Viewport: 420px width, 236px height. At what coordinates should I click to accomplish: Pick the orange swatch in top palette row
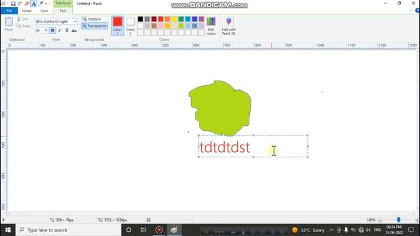coord(167,19)
